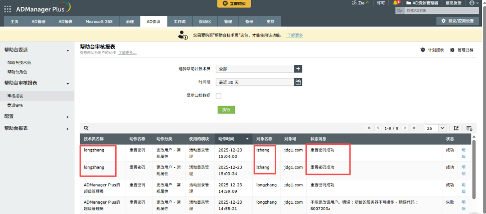Click the table search icon
This screenshot has height=214, width=486.
86,128
